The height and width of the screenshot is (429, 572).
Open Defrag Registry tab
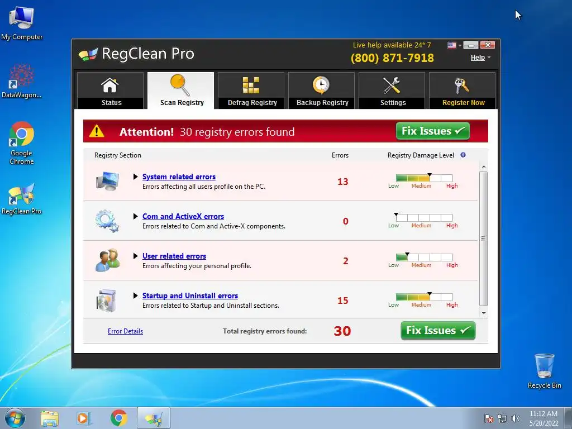(251, 90)
